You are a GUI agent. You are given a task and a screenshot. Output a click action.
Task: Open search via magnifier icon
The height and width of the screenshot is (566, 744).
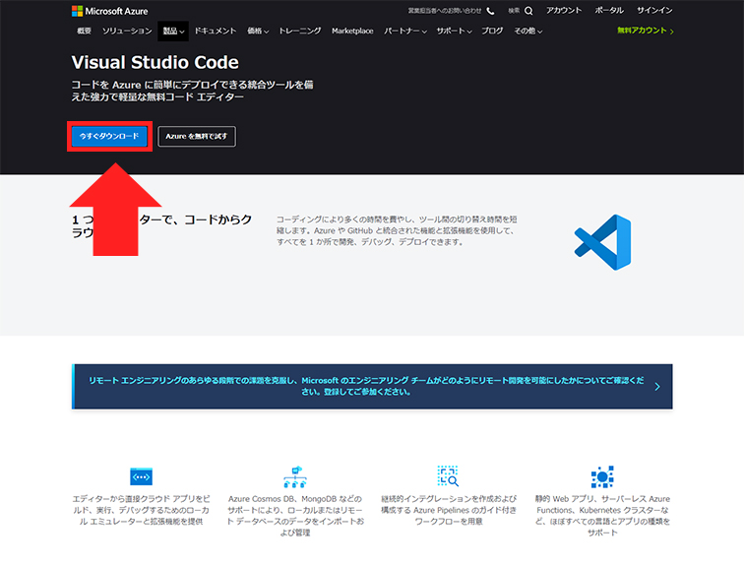click(528, 11)
